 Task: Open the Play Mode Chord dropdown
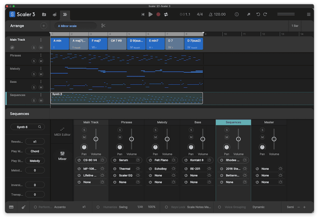pos(35,151)
